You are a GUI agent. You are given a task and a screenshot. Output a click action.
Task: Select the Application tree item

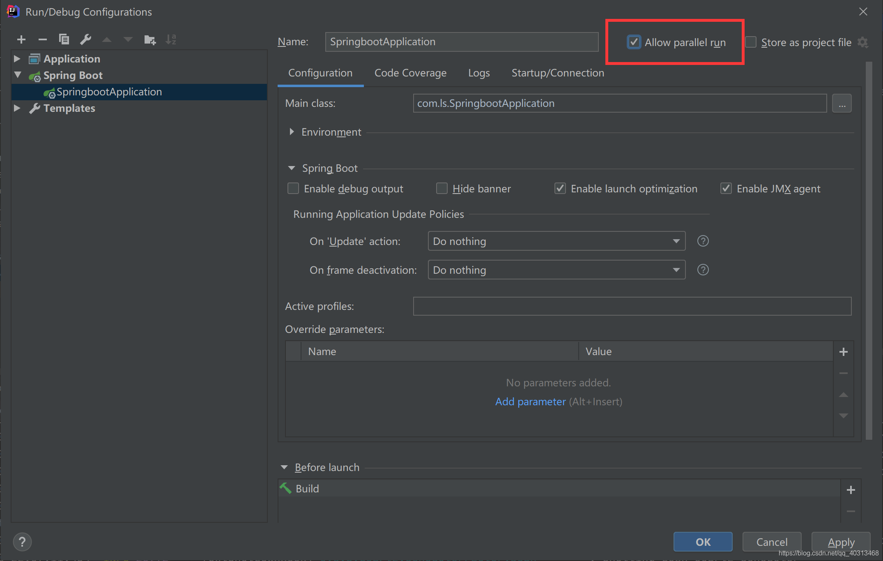(72, 59)
